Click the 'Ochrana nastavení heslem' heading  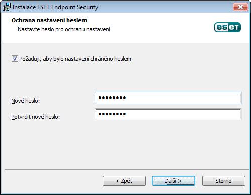(49, 20)
